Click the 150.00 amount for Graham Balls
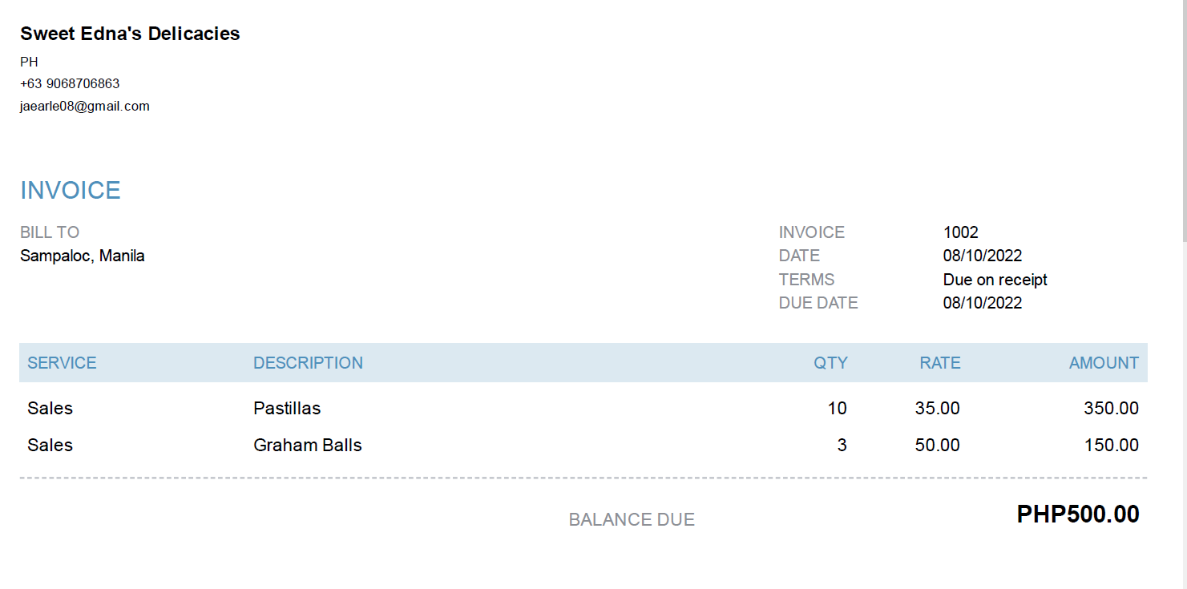 click(x=1111, y=446)
